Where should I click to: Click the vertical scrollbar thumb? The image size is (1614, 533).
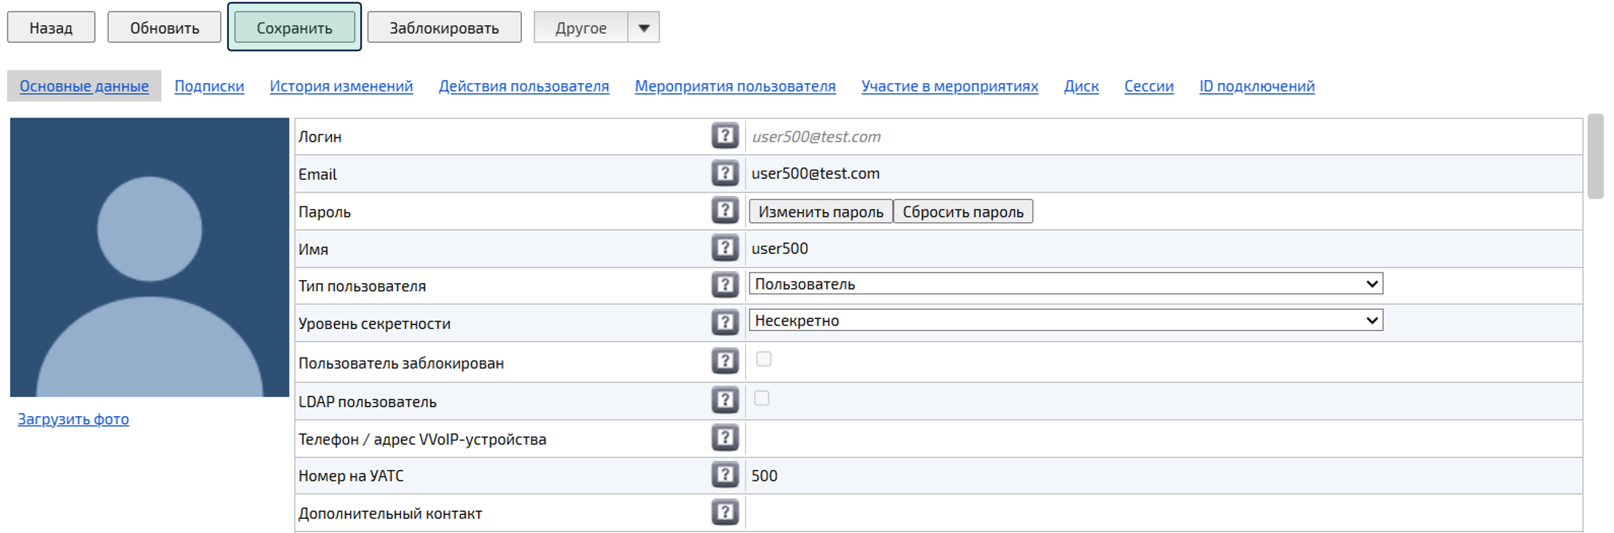pyautogui.click(x=1595, y=157)
